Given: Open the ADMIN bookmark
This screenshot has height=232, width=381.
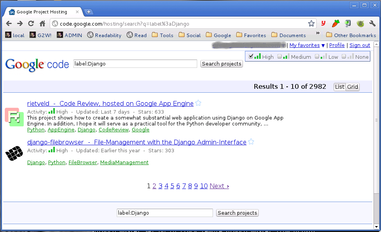Looking at the screenshot, I should point(69,35).
